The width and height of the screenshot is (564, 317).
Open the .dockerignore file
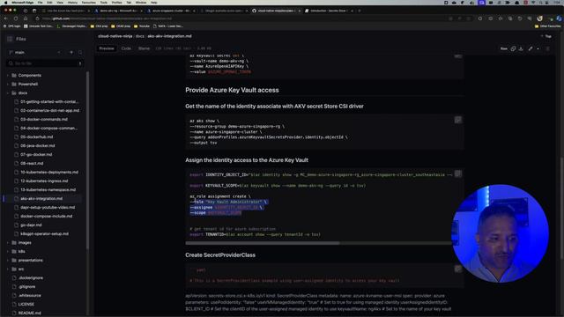31,278
